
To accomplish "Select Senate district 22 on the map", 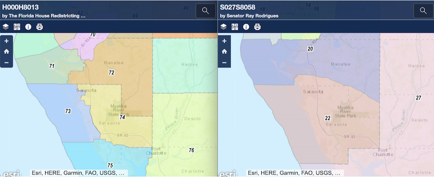I will [328, 118].
